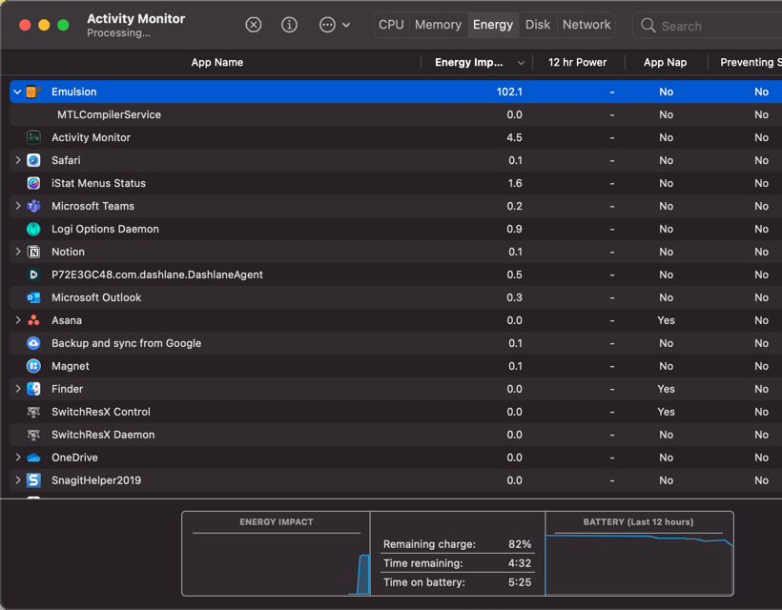This screenshot has width=782, height=610.
Task: Click the OneDrive cloud icon
Action: pos(33,457)
